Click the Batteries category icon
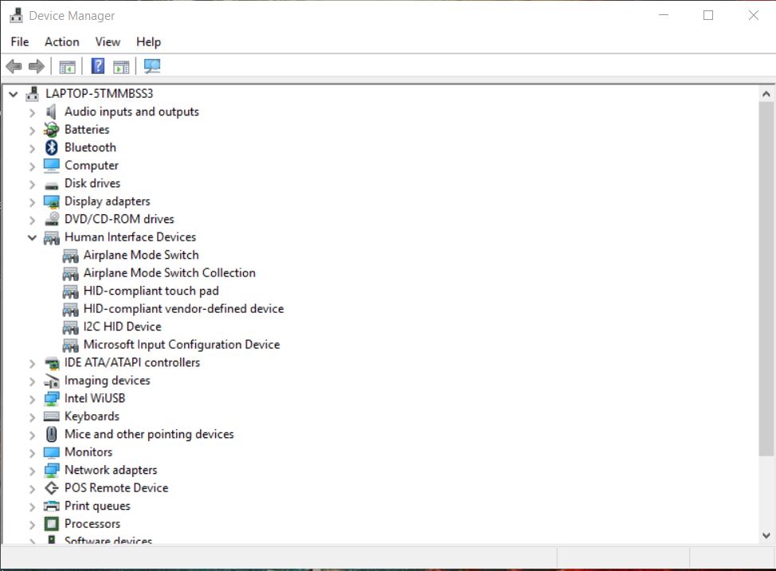Viewport: 776px width, 571px height. pyautogui.click(x=51, y=130)
